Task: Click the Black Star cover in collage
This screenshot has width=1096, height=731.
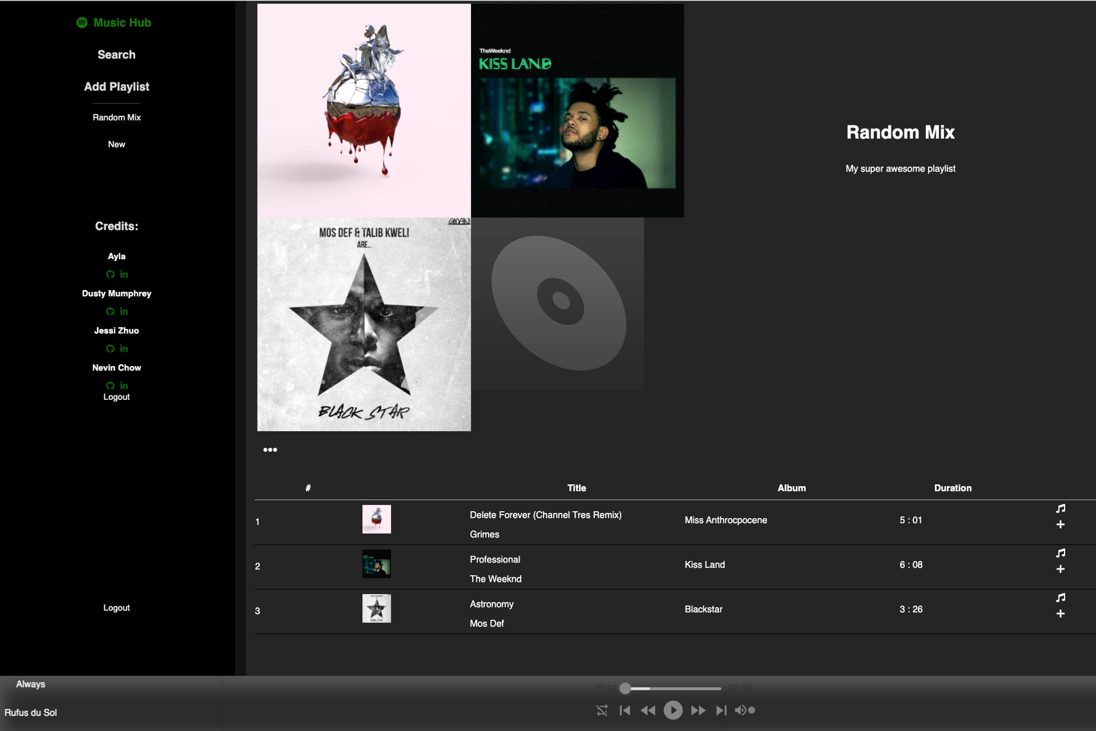Action: 364,324
